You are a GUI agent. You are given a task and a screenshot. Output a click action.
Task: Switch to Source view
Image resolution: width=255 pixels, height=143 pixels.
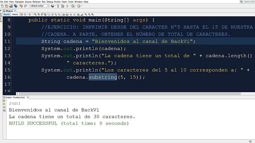tap(7, 14)
